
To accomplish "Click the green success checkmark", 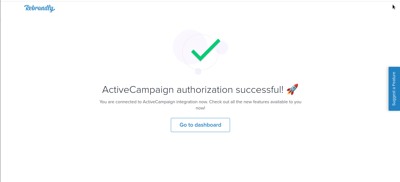I will 205,50.
